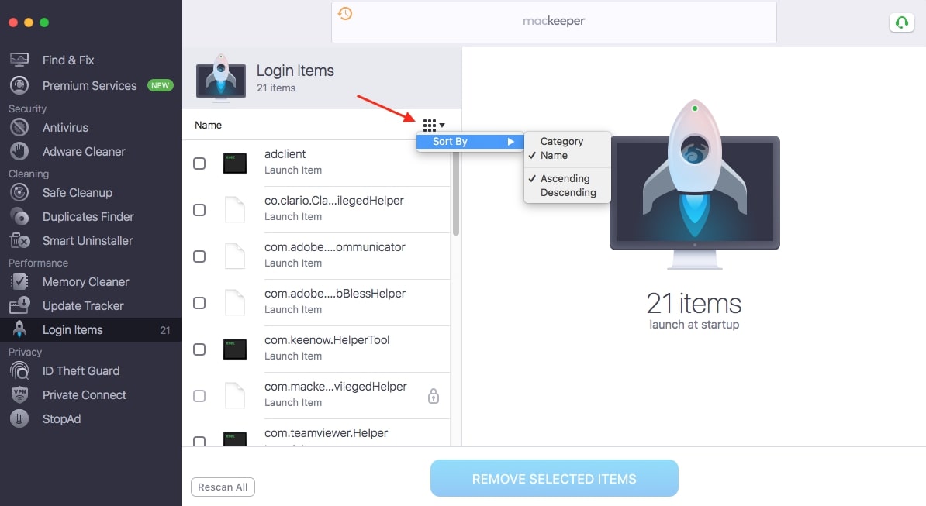
Task: Select Descending sort order
Action: 568,192
